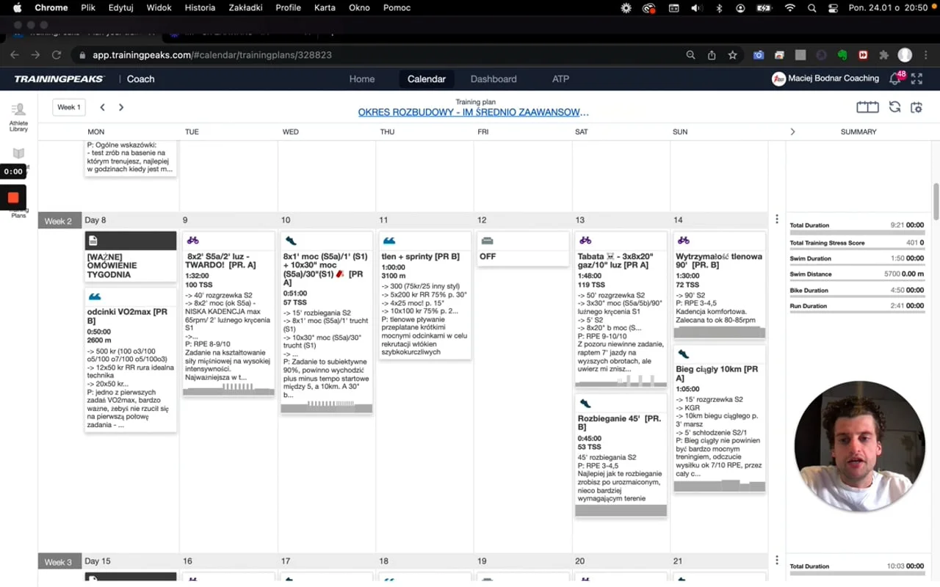
Task: Open Wytrzymałość tlenowa 90' workout
Action: tap(719, 285)
